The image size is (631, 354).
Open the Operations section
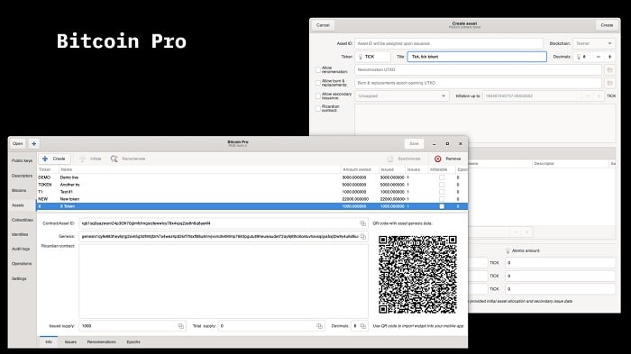22,264
